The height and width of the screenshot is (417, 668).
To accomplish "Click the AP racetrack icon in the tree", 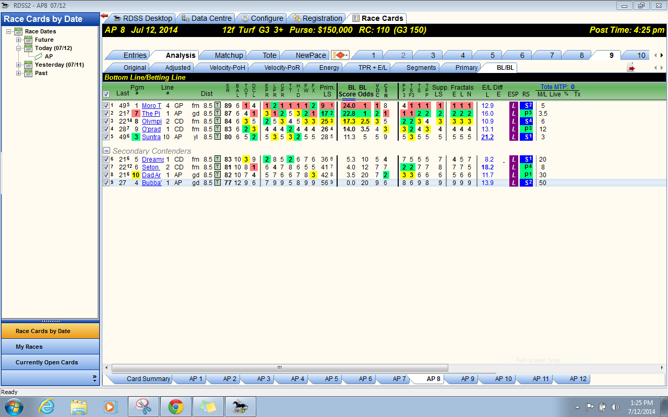I will pyautogui.click(x=39, y=56).
